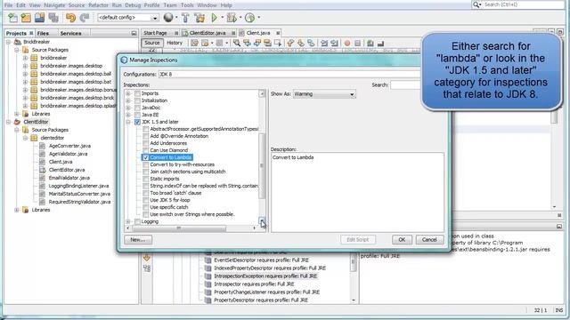
Task: Click scroll-down arrow of inspections list
Action: pyautogui.click(x=262, y=220)
